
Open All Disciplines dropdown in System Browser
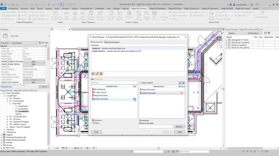[255, 33]
